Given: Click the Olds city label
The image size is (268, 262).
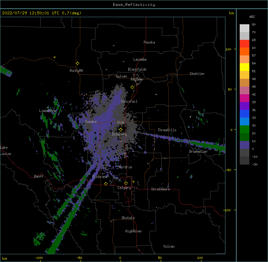Looking at the screenshot, I should click(121, 123).
